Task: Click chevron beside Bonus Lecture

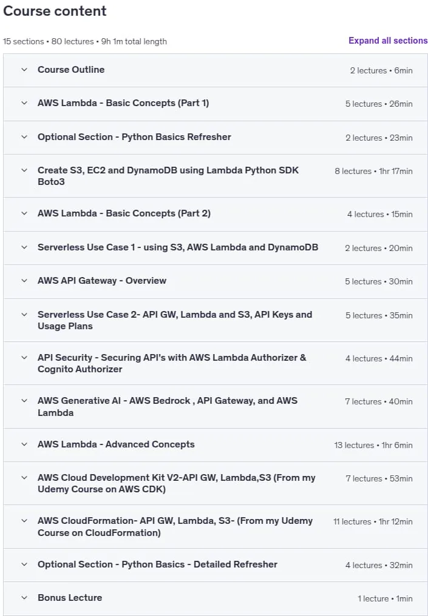Action: click(x=24, y=598)
